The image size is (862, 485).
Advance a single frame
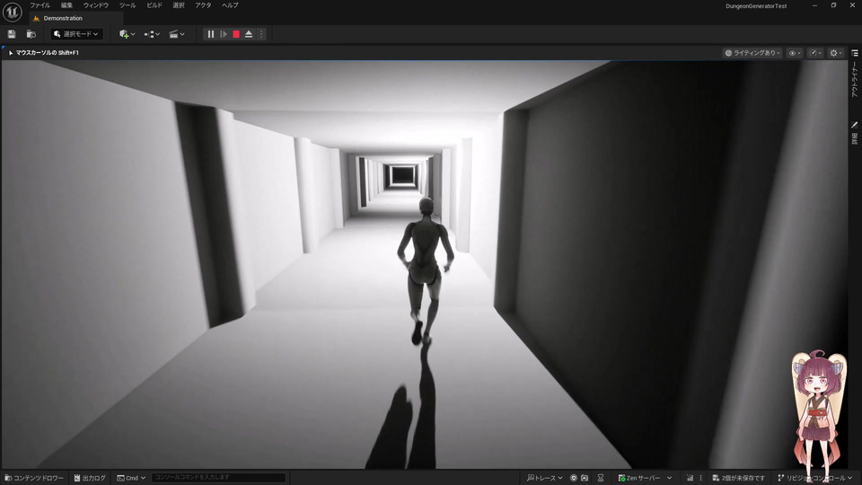click(224, 34)
